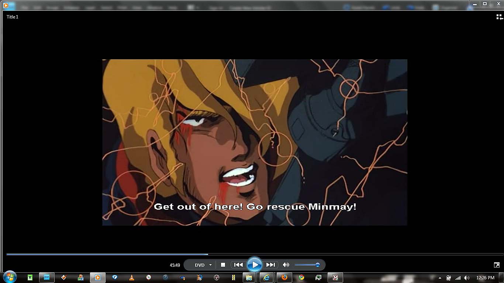Screen dimensions: 504x283
Task: Open the red M taskbar application
Action: pos(335,277)
